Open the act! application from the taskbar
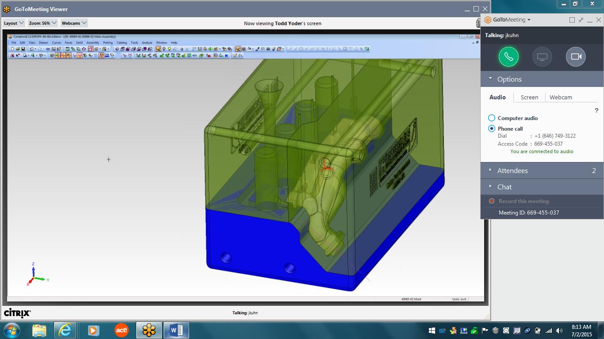This screenshot has width=604, height=339. 121,330
